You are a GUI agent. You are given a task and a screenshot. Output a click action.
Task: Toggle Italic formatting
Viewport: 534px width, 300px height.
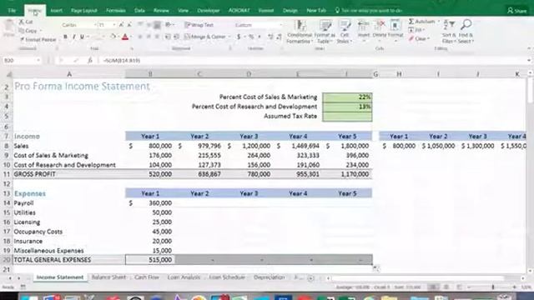[73, 37]
